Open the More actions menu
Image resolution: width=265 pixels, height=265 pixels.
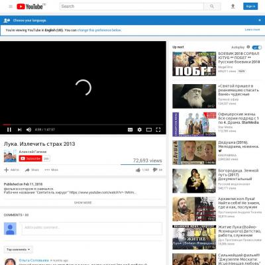[51, 170]
